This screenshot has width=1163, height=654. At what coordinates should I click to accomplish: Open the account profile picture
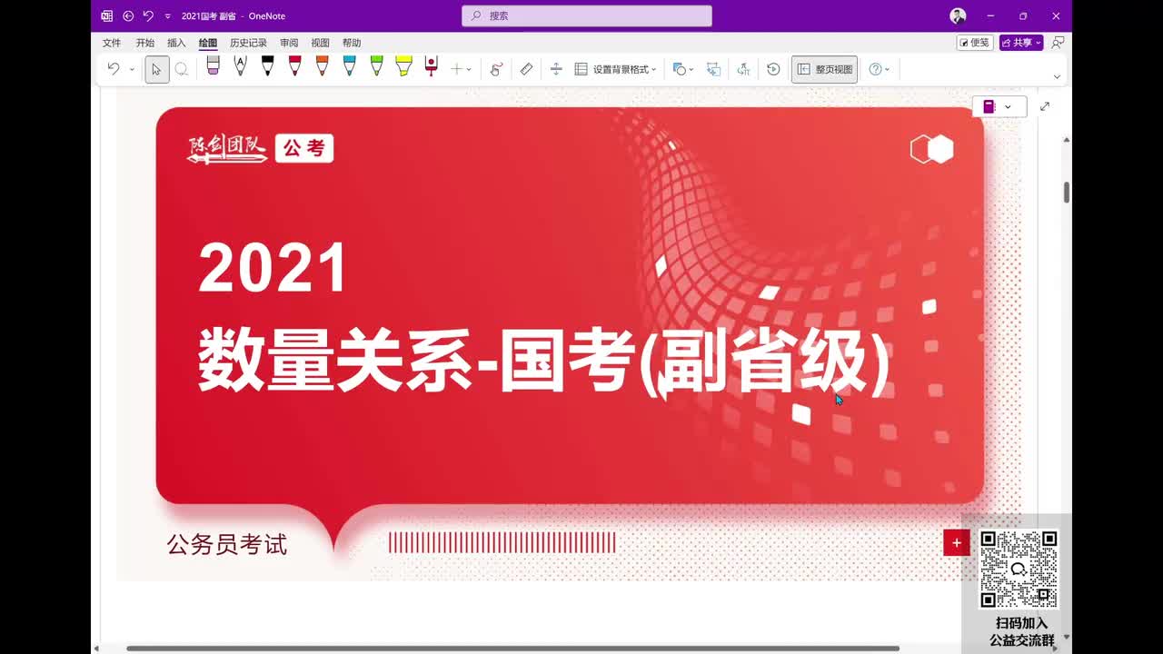[958, 15]
